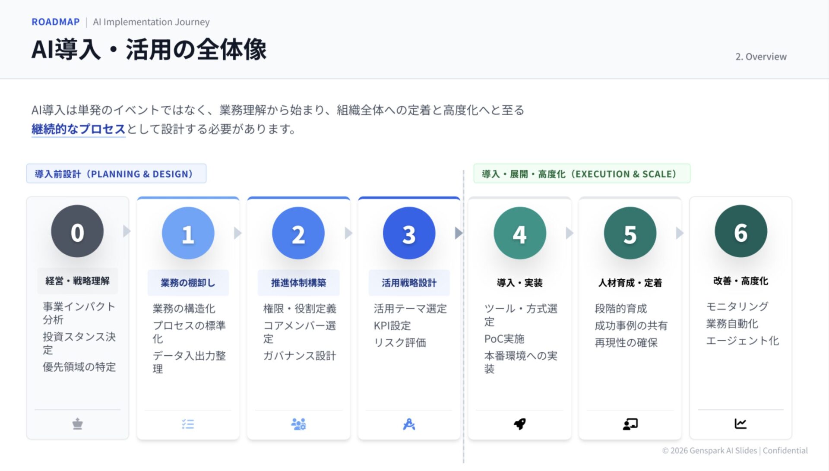The height and width of the screenshot is (471, 829).
Task: Click the 業務の棚卸し step title
Action: pyautogui.click(x=188, y=283)
